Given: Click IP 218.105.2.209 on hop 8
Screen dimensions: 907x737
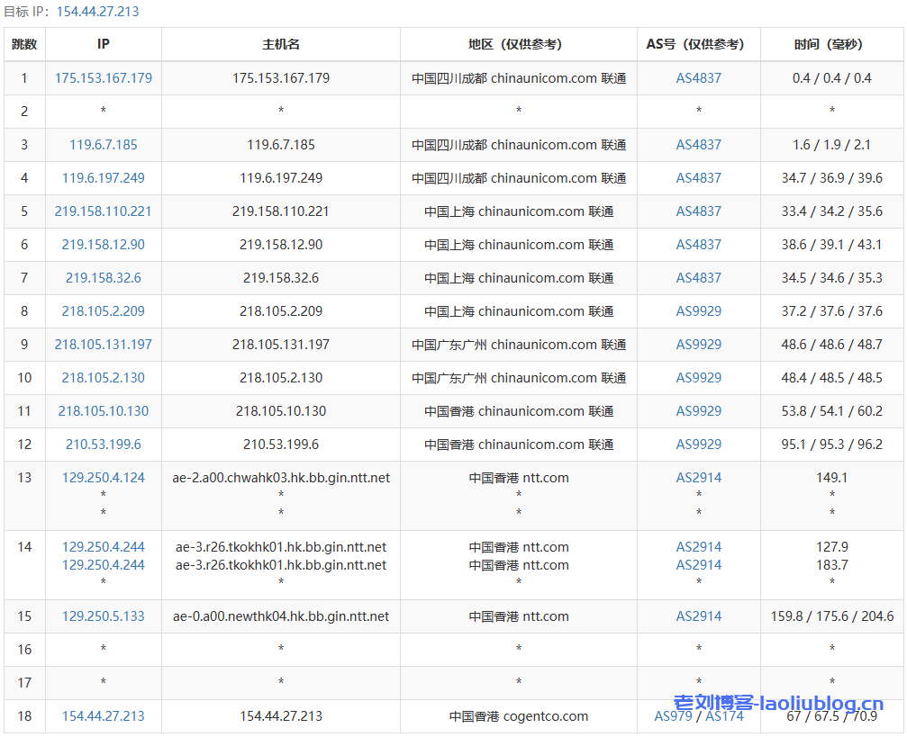Looking at the screenshot, I should (x=103, y=311).
